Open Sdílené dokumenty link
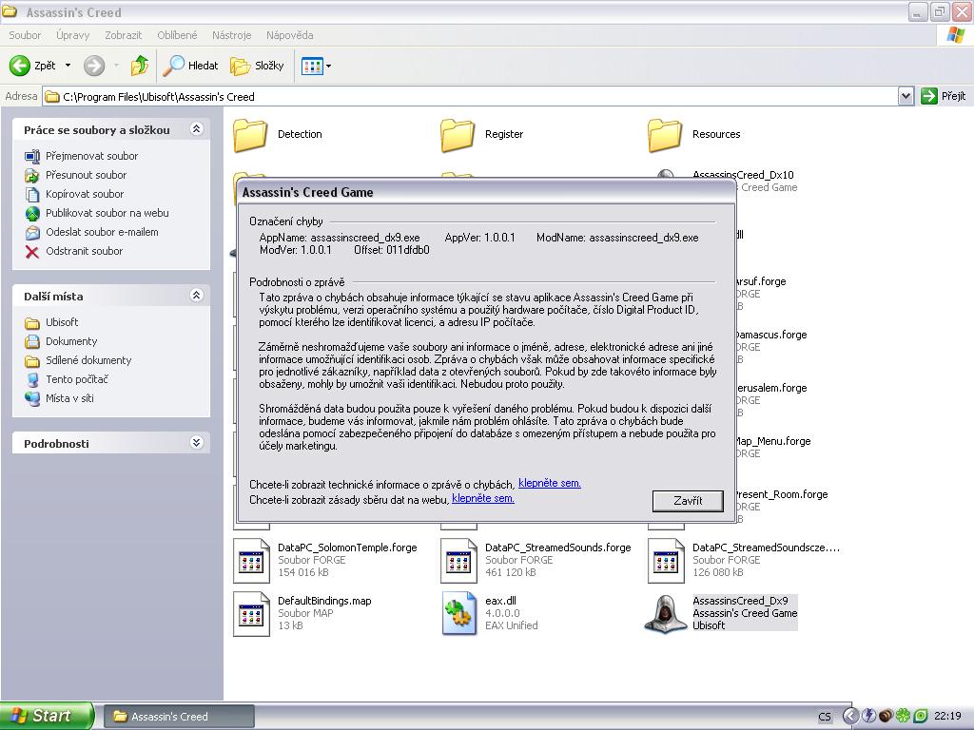This screenshot has height=730, width=974. pos(88,360)
